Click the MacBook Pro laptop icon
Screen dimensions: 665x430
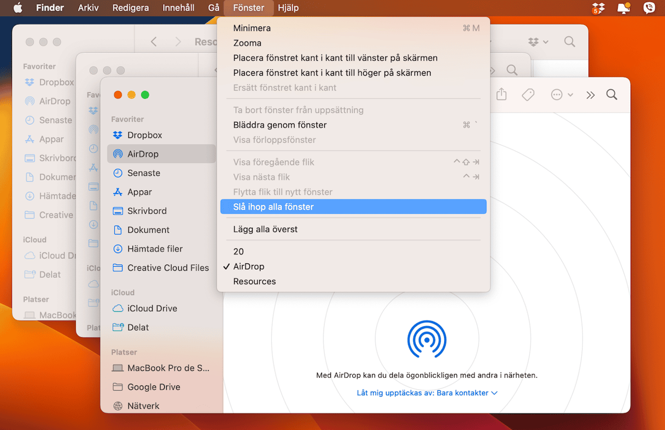point(117,368)
